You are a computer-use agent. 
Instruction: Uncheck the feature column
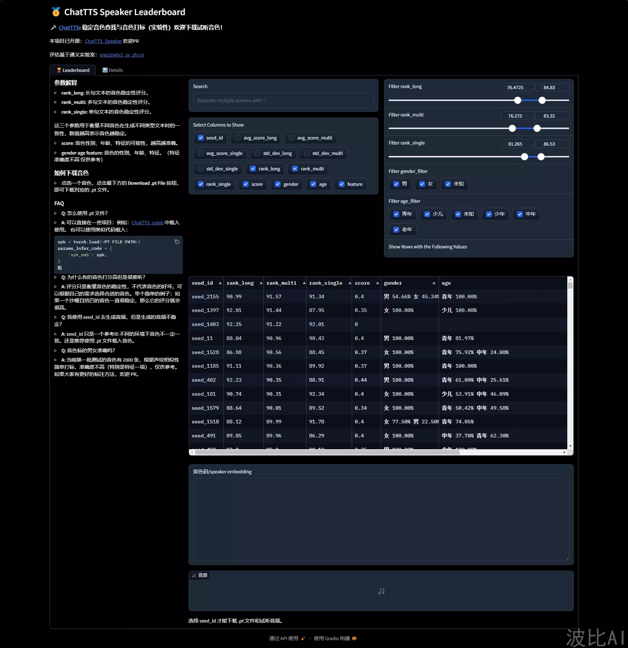(342, 184)
